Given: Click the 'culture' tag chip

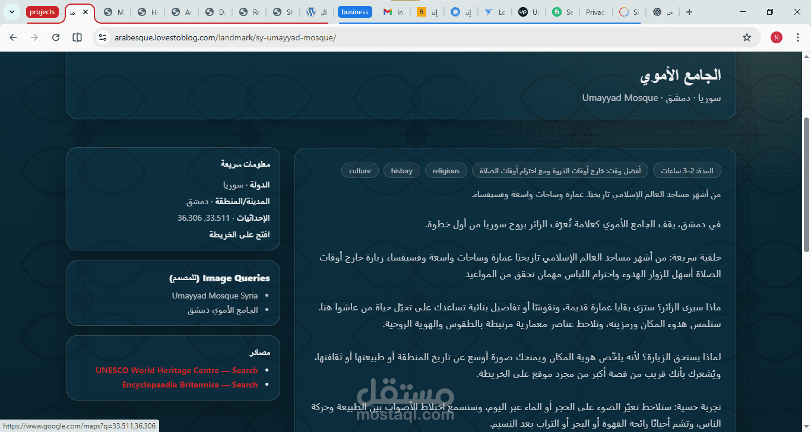Looking at the screenshot, I should (x=360, y=171).
